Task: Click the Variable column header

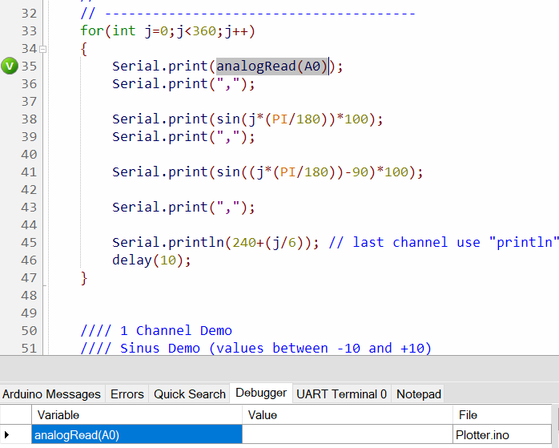Action: click(x=137, y=415)
